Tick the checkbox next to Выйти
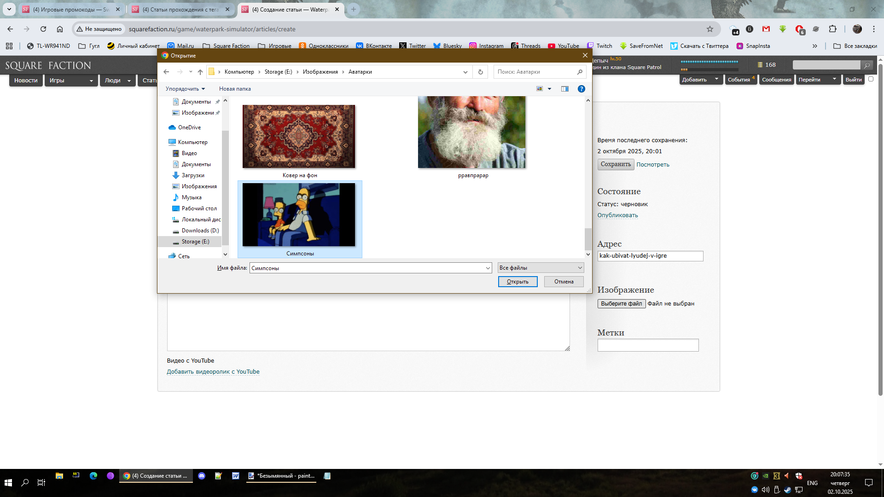This screenshot has width=884, height=497. click(871, 79)
